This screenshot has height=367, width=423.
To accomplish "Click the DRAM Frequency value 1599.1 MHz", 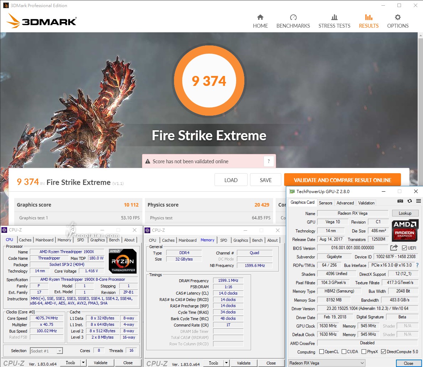I will [228, 280].
